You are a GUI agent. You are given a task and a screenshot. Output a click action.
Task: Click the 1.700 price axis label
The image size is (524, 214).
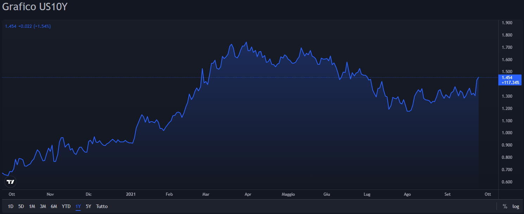tap(507, 47)
